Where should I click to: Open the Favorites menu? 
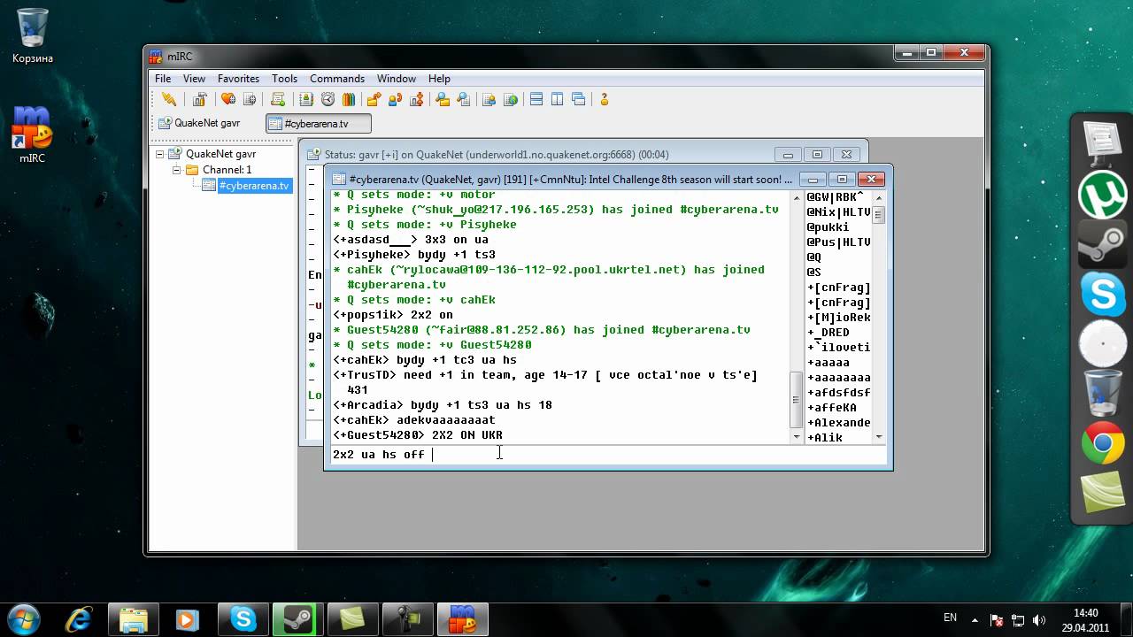[239, 79]
